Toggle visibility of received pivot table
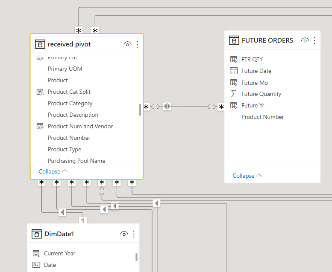The image size is (332, 272). (x=127, y=44)
